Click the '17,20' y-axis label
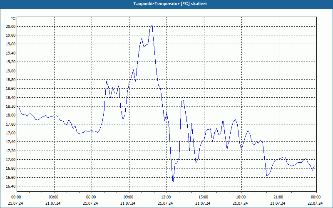The image size is (333, 208). click(x=10, y=151)
